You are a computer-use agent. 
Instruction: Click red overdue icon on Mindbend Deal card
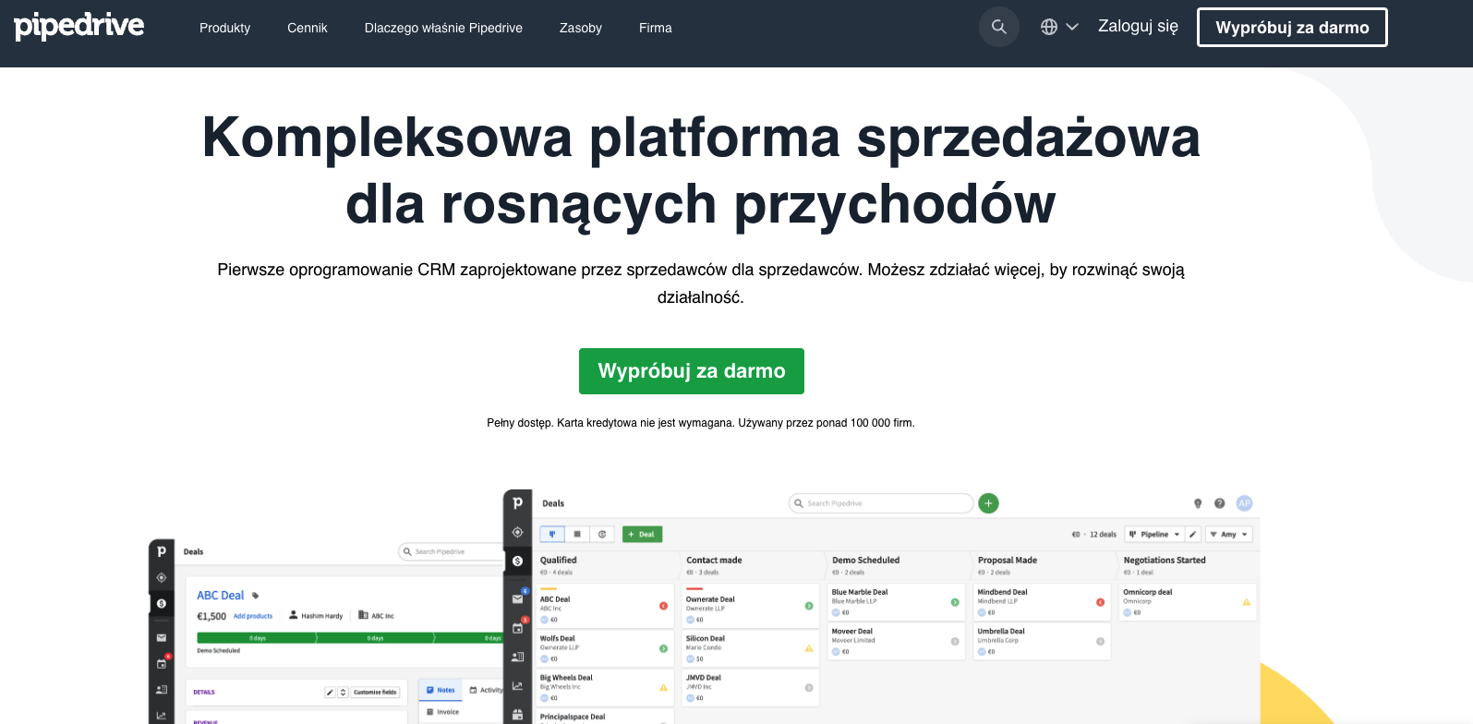pos(1100,602)
